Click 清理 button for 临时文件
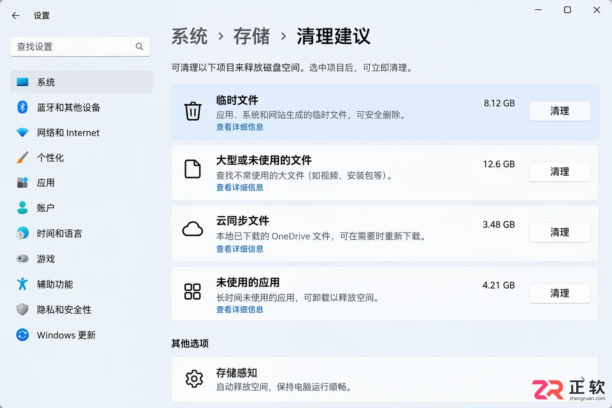Image resolution: width=612 pixels, height=408 pixels. pyautogui.click(x=560, y=111)
